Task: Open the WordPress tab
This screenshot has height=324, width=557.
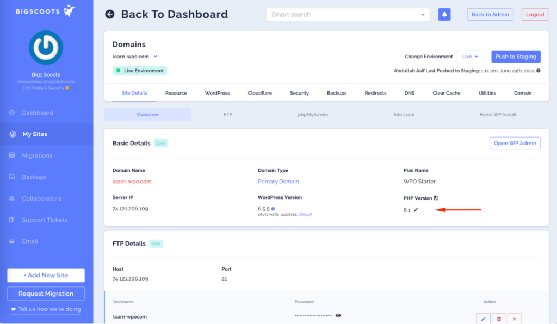Action: tap(217, 93)
